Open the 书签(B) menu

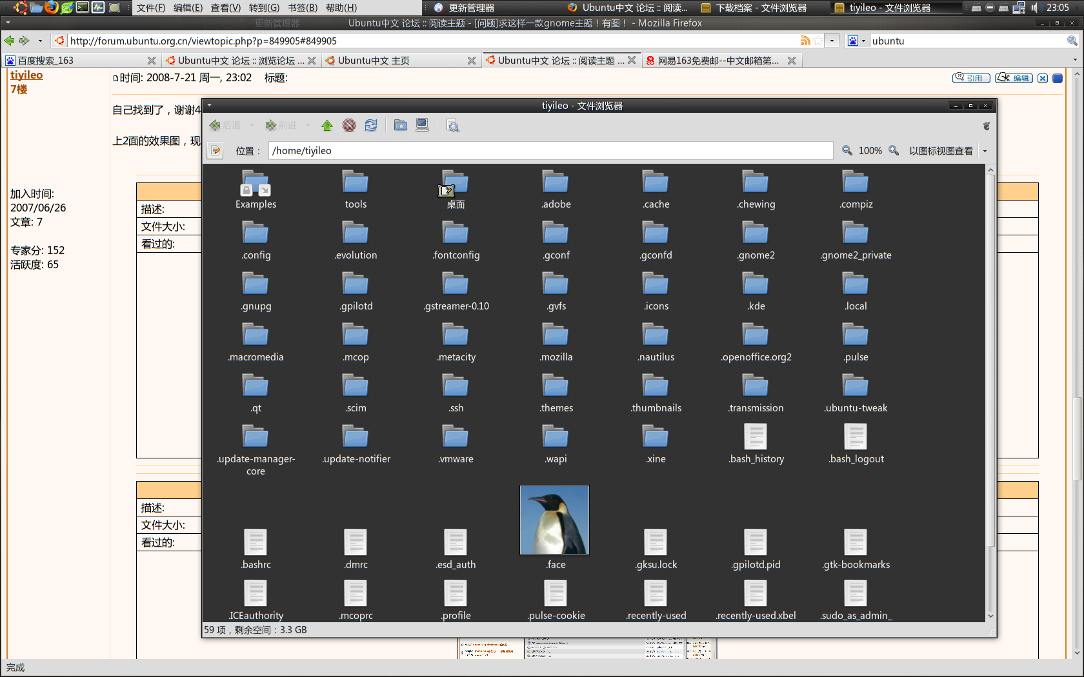tap(303, 8)
